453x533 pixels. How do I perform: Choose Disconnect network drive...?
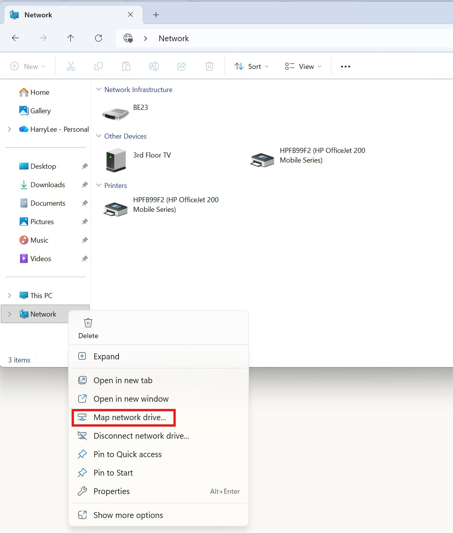(159, 436)
